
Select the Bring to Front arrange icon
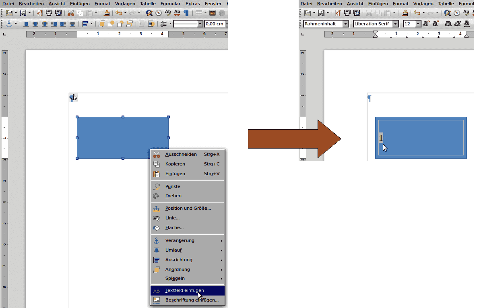(102, 24)
